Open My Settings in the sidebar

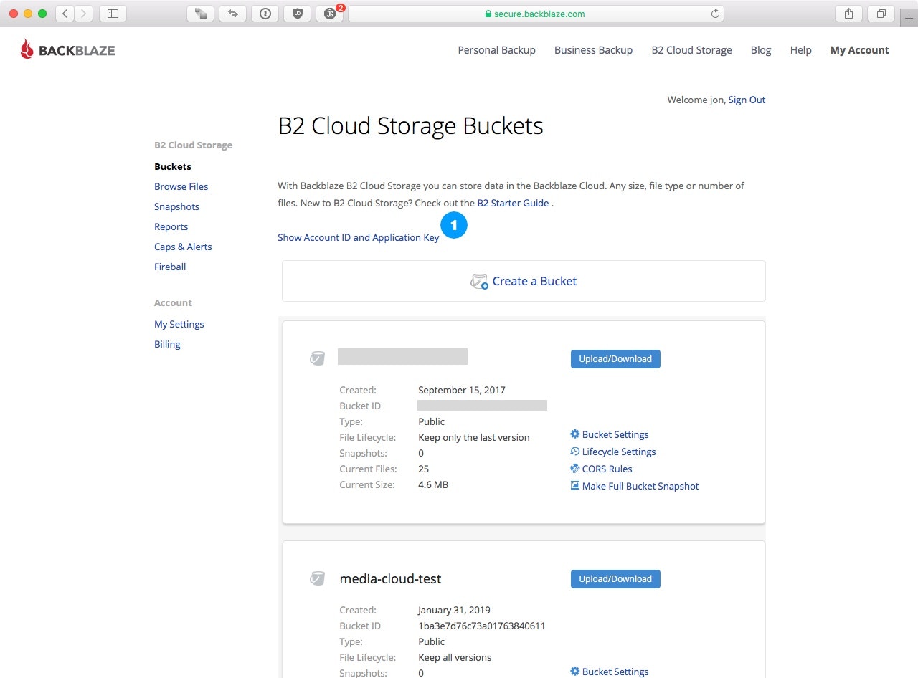(179, 324)
